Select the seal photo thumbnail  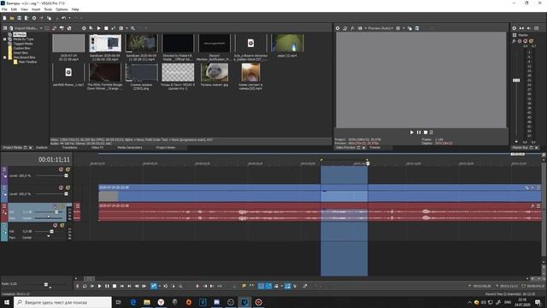(x=215, y=72)
